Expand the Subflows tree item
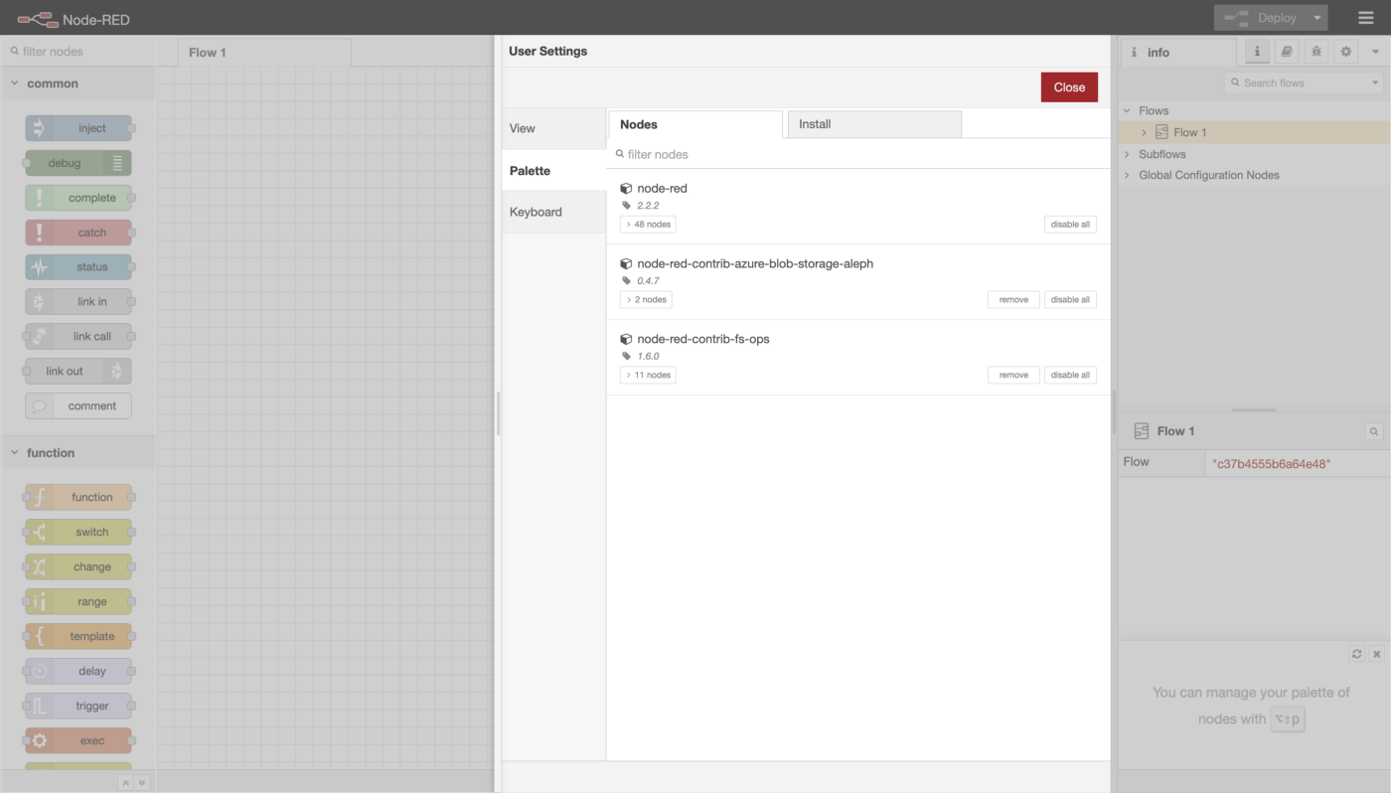 coord(1128,154)
